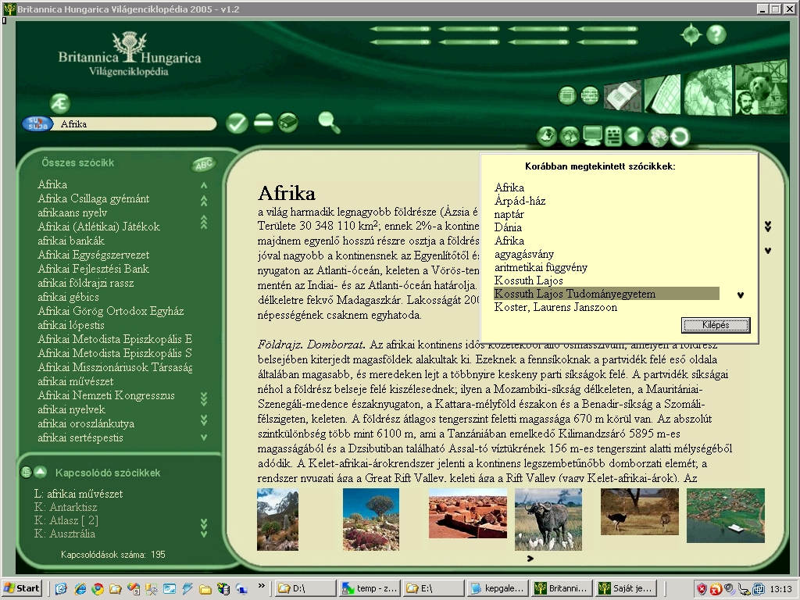
Task: Select the afrikai gébics entry
Action: coord(69,297)
